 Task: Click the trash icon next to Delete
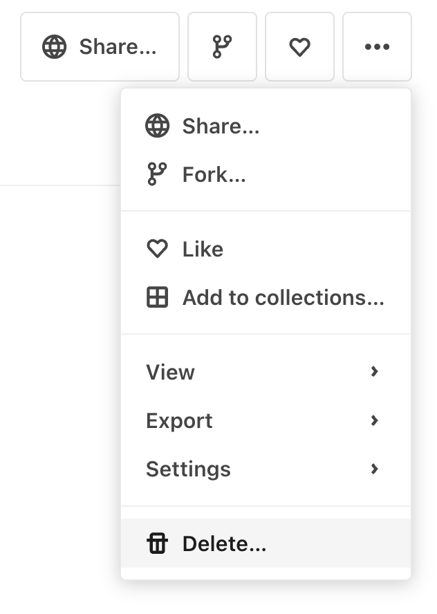pos(158,543)
